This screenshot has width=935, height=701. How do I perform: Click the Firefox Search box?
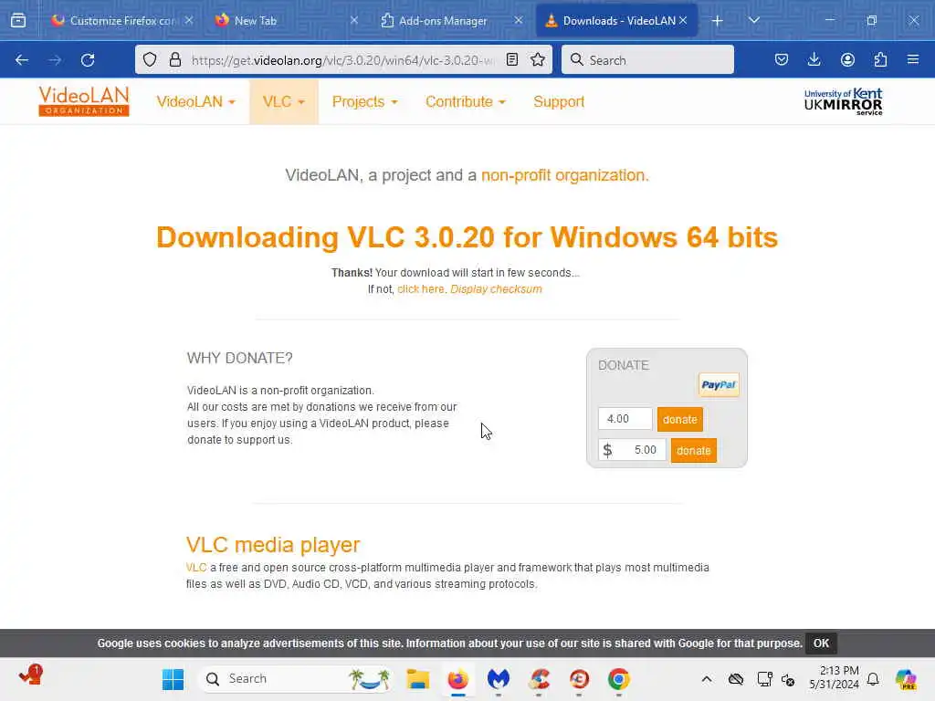point(647,59)
